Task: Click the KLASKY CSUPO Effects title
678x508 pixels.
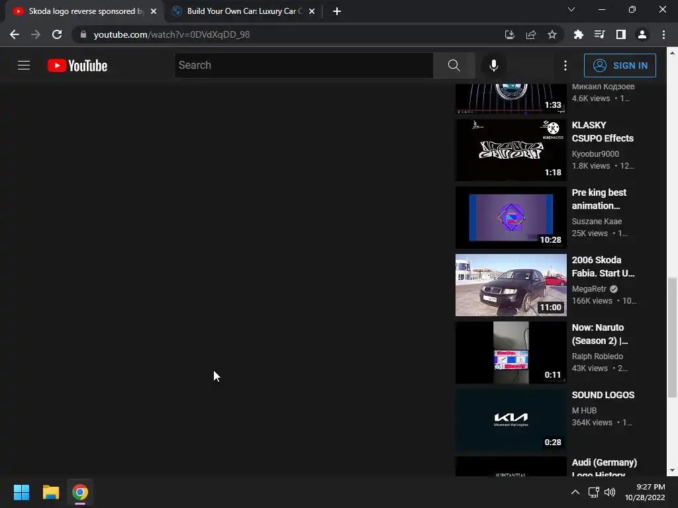Action: pos(603,132)
